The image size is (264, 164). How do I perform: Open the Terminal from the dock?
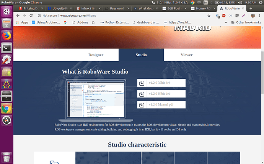7,48
